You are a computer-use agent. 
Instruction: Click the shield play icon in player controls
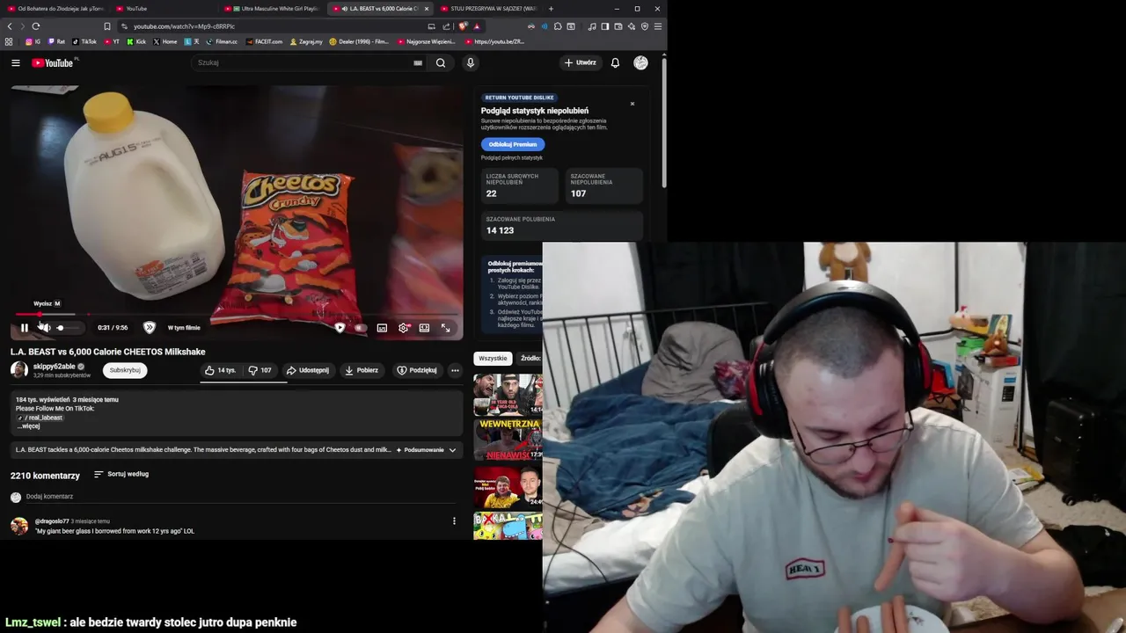tap(340, 328)
